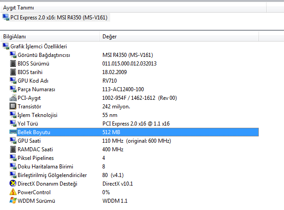
Task: Select the WDDM Sürümü label
Action: 36,201
